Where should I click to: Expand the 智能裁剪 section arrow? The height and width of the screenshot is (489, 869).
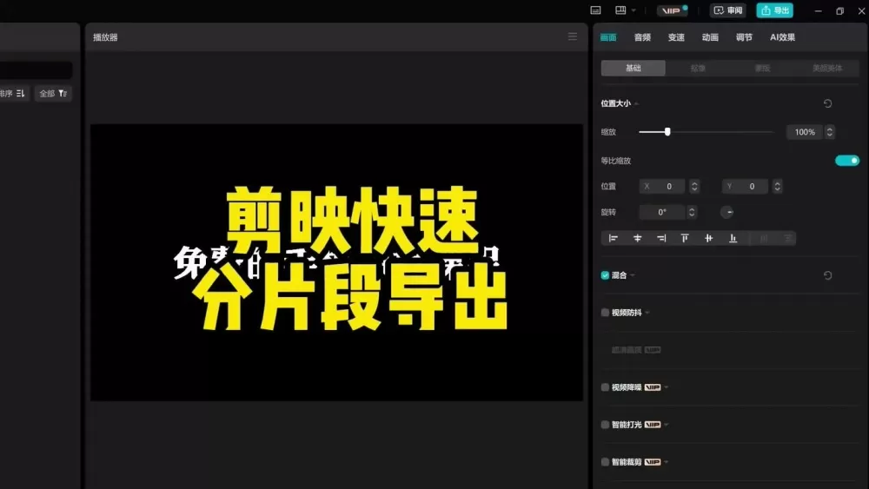point(667,462)
